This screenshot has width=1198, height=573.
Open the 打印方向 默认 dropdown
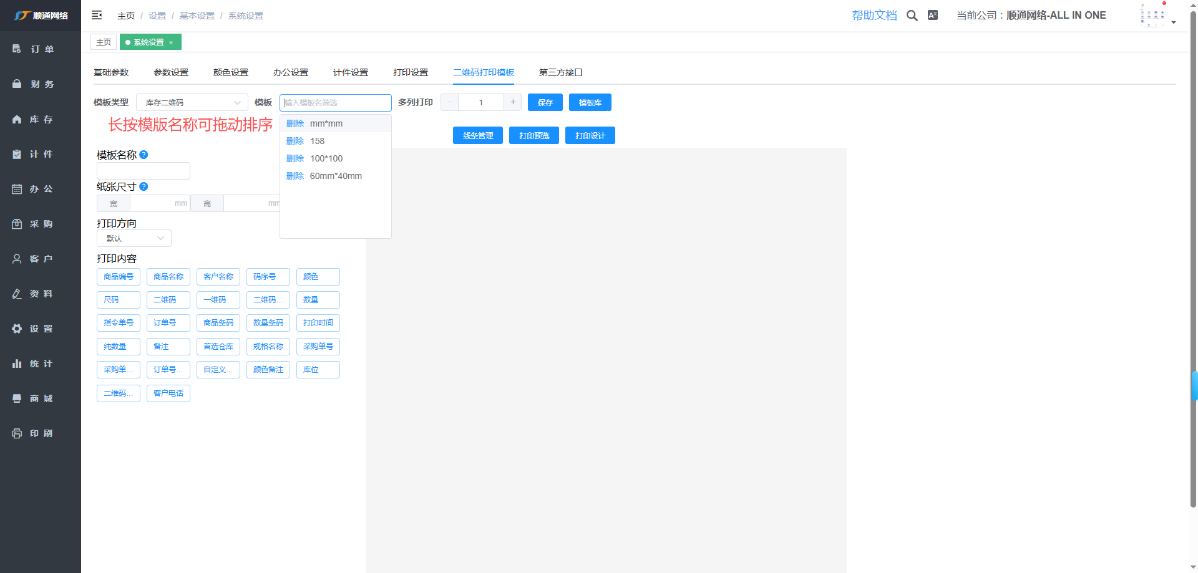tap(134, 238)
